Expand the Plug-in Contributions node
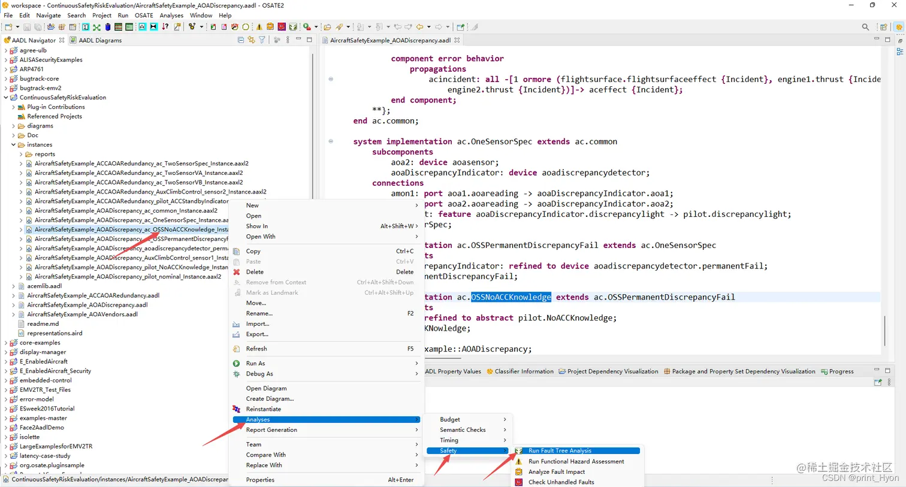The image size is (906, 487). click(13, 107)
